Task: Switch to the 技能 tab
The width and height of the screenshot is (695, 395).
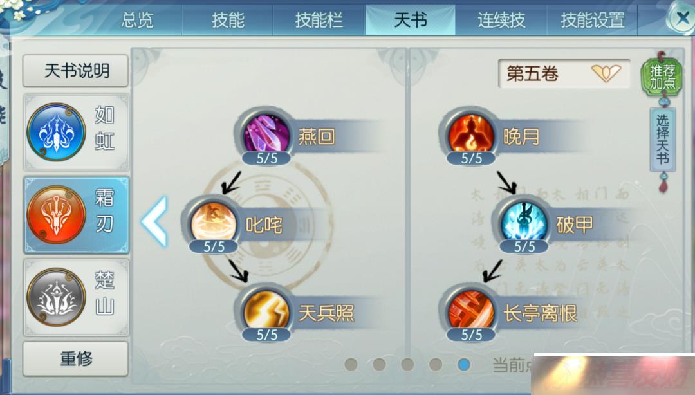Action: 228,21
